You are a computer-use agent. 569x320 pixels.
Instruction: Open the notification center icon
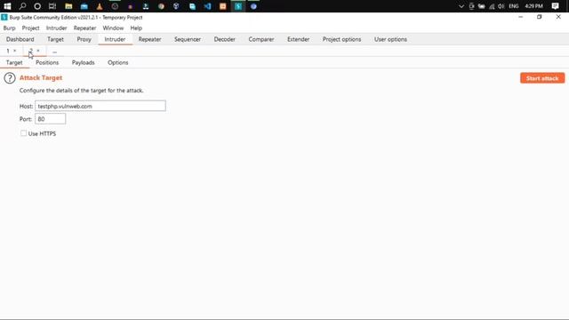point(555,6)
